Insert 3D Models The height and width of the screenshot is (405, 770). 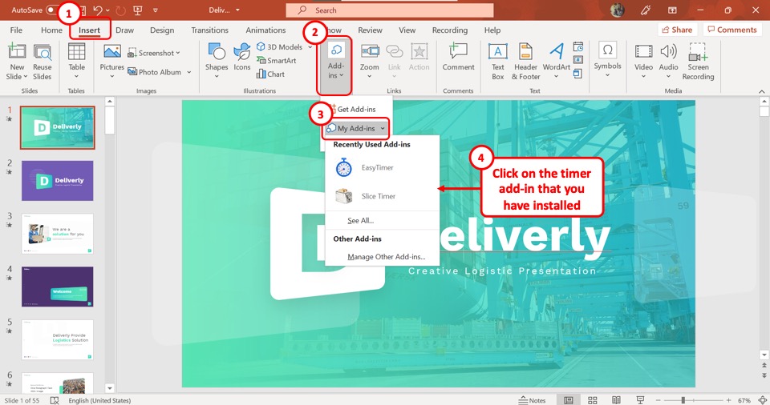coord(279,47)
